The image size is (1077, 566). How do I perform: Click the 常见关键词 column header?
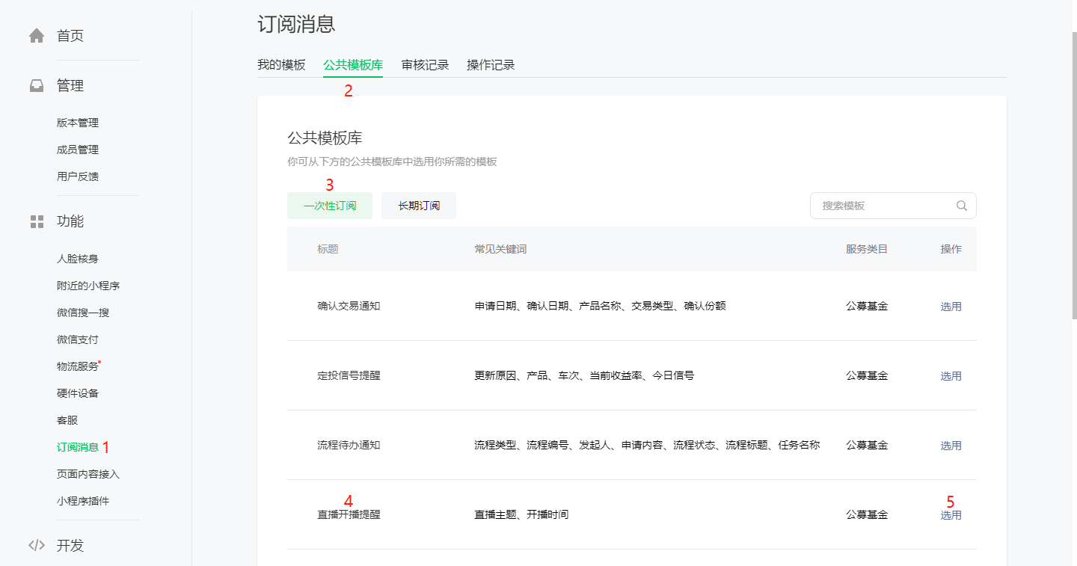500,249
